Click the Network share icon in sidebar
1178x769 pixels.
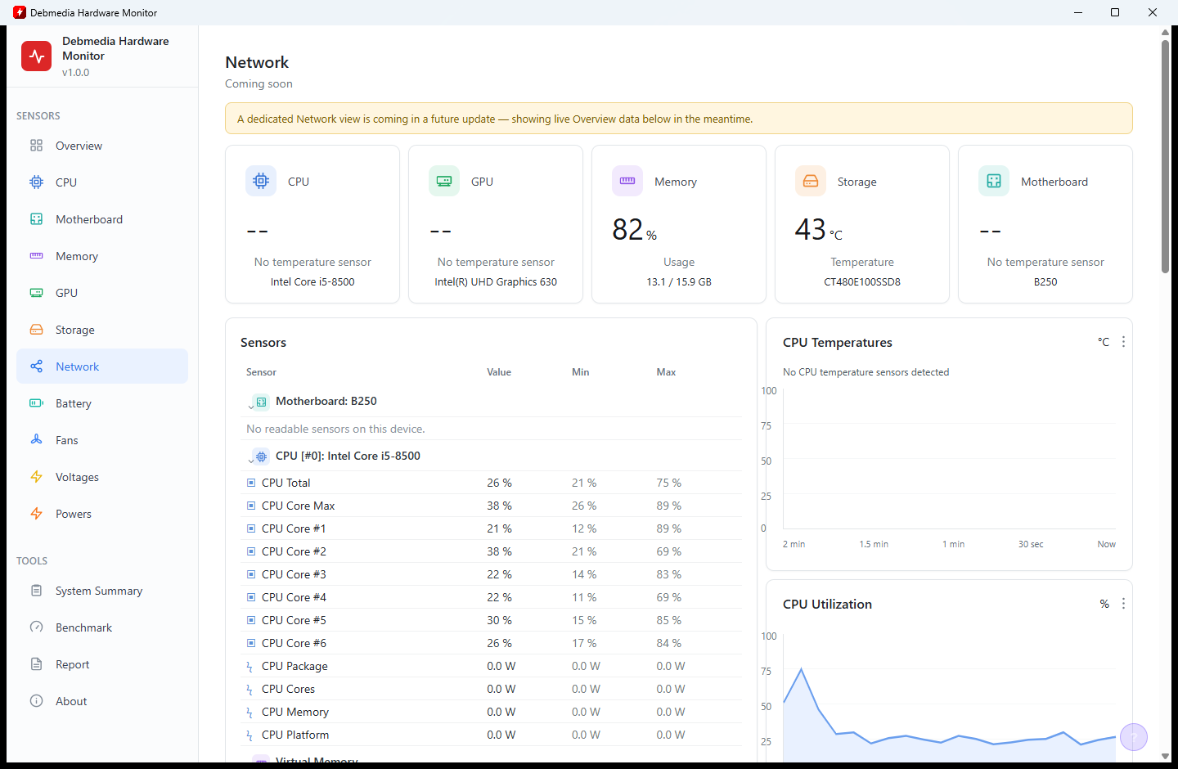point(36,367)
